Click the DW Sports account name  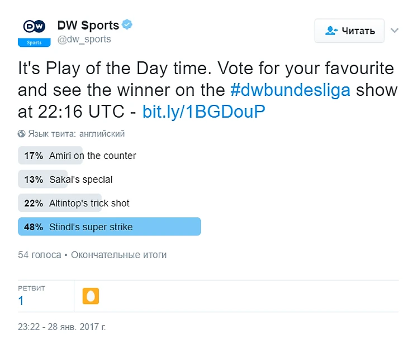(x=88, y=25)
